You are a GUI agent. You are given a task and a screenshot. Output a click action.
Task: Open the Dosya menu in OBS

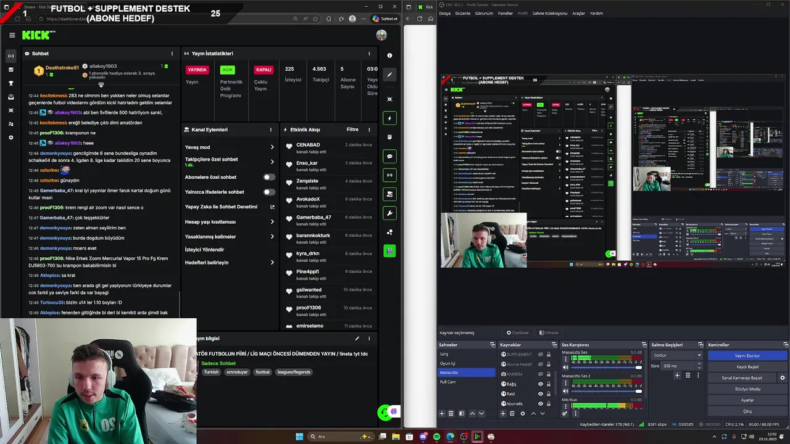point(444,13)
